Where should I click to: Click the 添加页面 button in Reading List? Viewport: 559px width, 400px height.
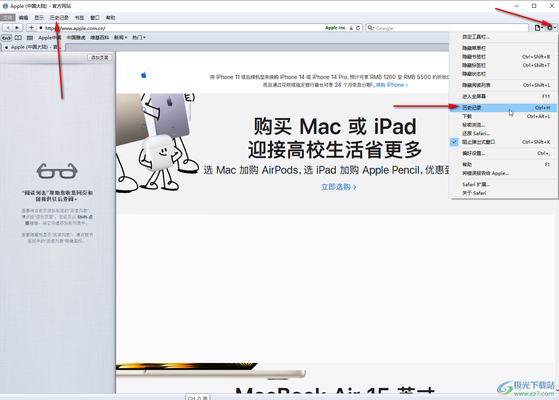click(x=100, y=58)
